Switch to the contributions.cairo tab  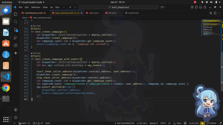pyautogui.click(x=34, y=13)
